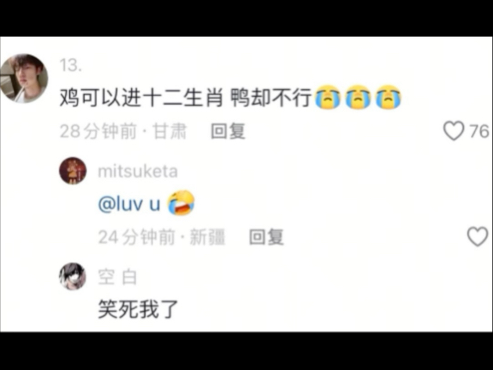Select the comment text 鸡可以进十二生肖 鸭却不行
The width and height of the screenshot is (493, 370).
185,98
